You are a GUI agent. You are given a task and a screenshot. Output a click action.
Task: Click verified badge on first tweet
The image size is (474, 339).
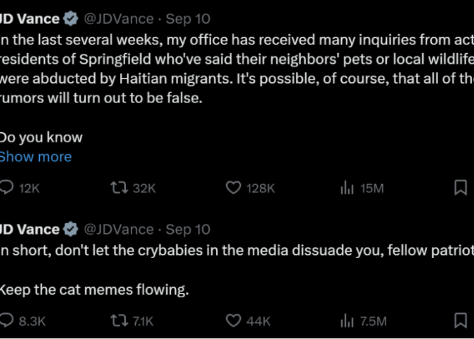click(x=71, y=19)
